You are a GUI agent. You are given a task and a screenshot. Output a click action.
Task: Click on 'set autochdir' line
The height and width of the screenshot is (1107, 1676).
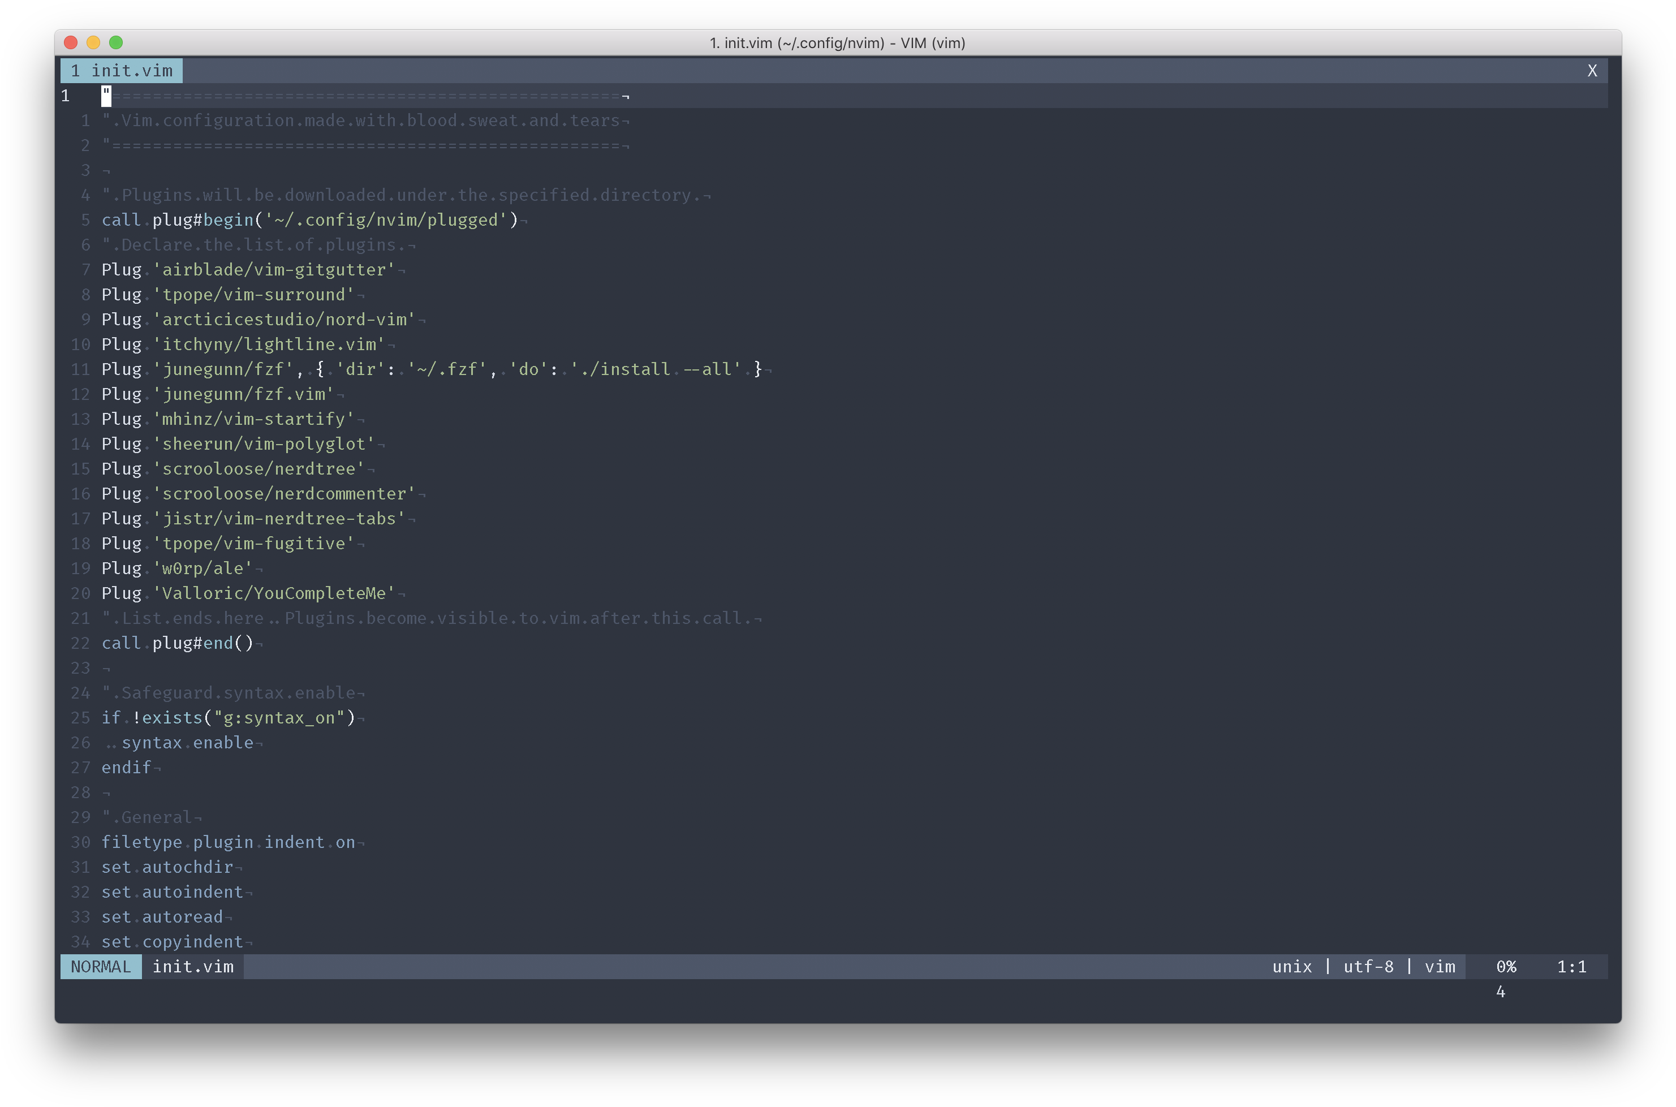[167, 867]
